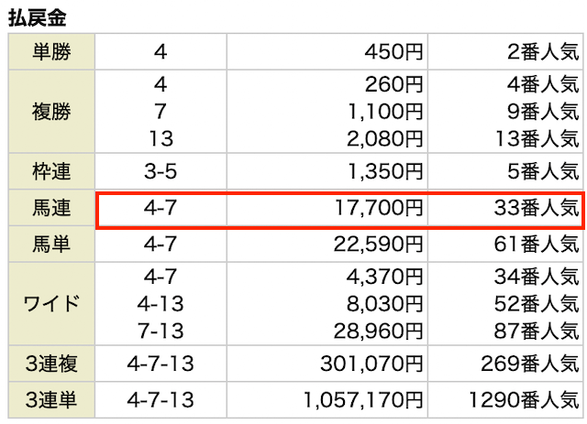Image resolution: width=587 pixels, height=424 pixels.
Task: Select the 22,590円 馬単 payout
Action: click(380, 243)
